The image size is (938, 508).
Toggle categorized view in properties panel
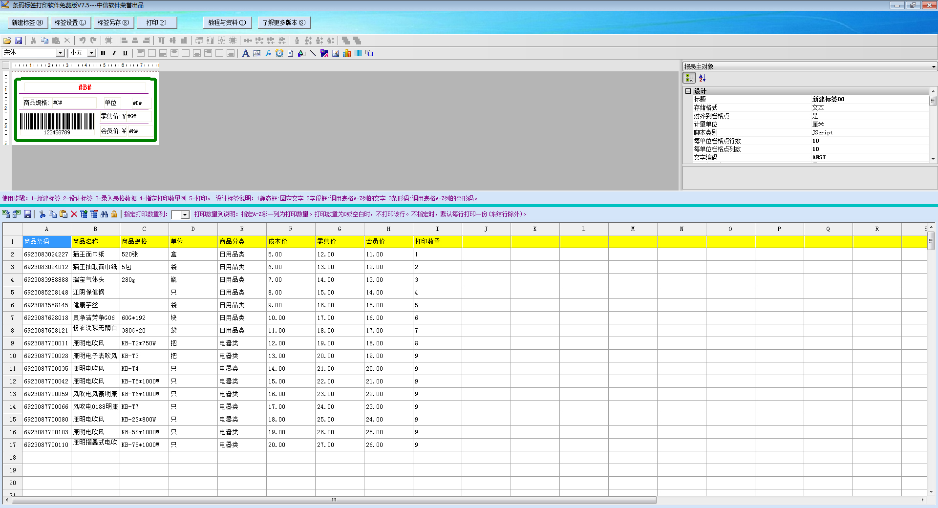(x=689, y=78)
